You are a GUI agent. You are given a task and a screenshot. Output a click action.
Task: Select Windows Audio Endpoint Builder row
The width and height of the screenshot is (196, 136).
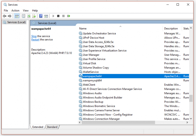(x=134, y=97)
